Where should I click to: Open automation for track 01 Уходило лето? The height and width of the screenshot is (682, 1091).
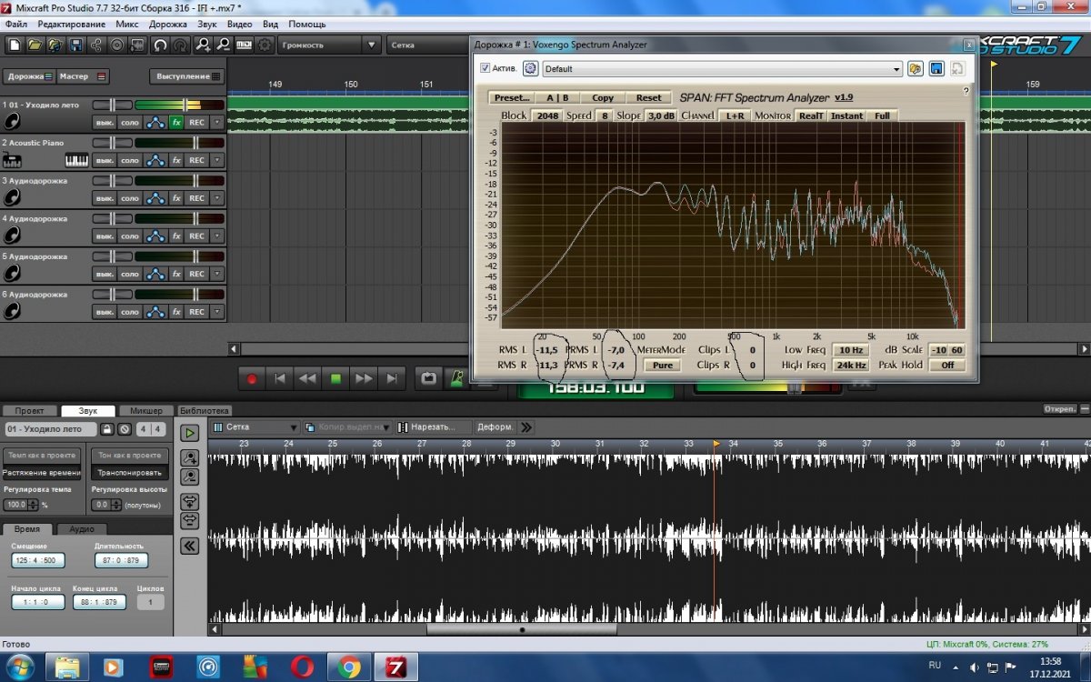tap(156, 122)
